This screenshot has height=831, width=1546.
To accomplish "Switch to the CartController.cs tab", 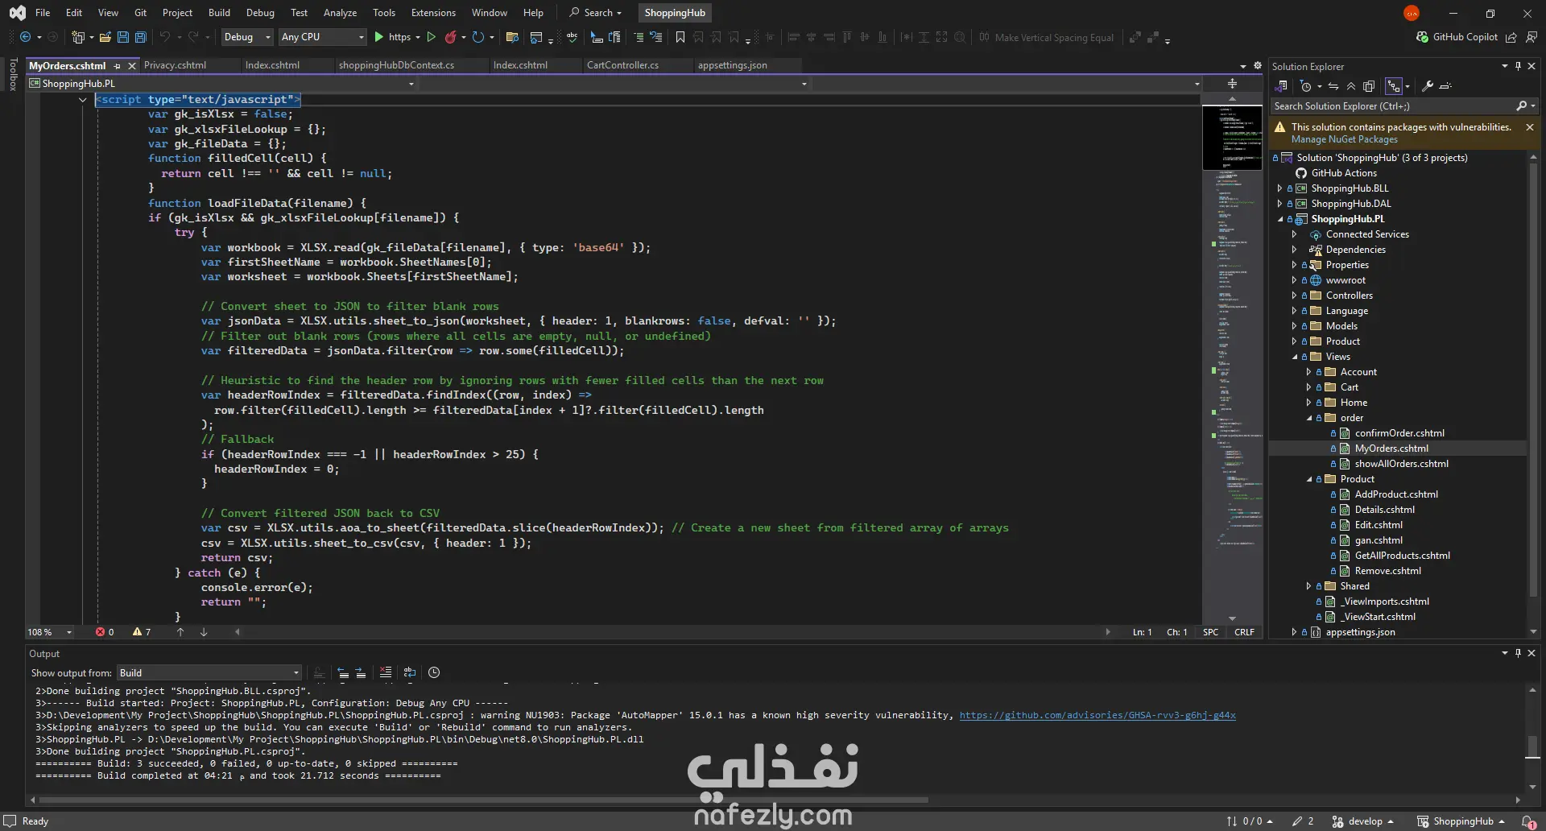I will [622, 65].
